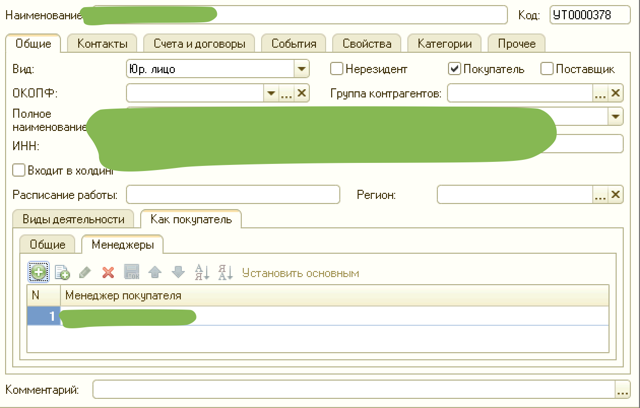
Task: Switch to the Счета и договоры tab
Action: point(199,44)
